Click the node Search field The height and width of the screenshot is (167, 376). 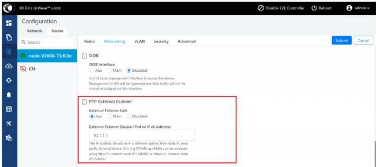[48, 42]
